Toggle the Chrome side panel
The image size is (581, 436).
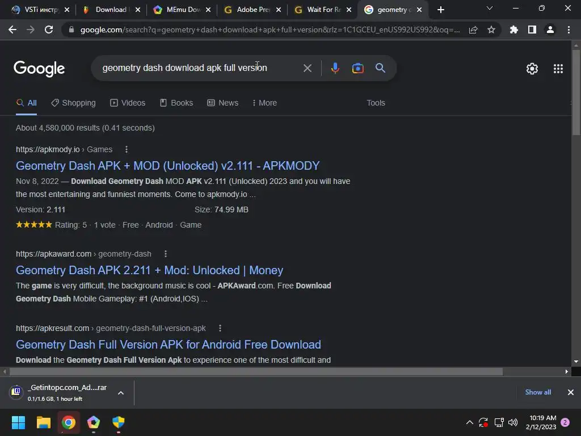[x=532, y=30]
